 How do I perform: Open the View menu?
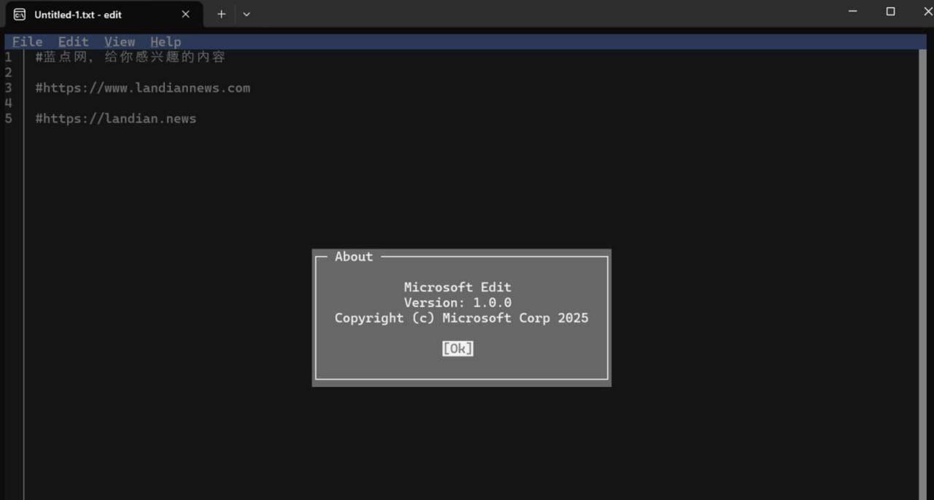click(119, 42)
